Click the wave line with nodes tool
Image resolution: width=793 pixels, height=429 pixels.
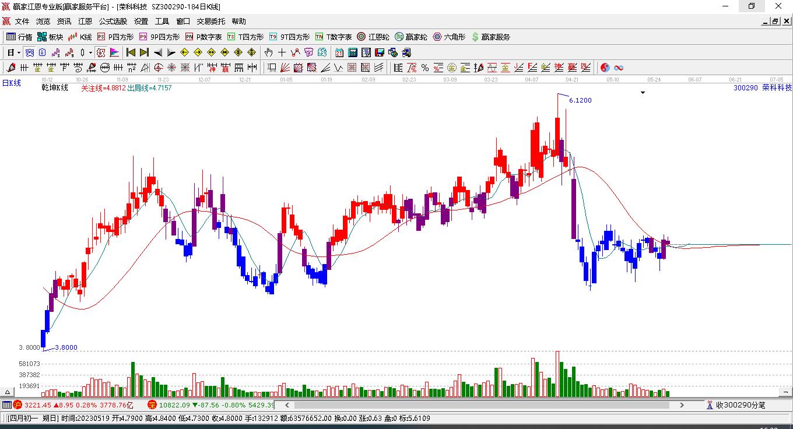coord(296,52)
